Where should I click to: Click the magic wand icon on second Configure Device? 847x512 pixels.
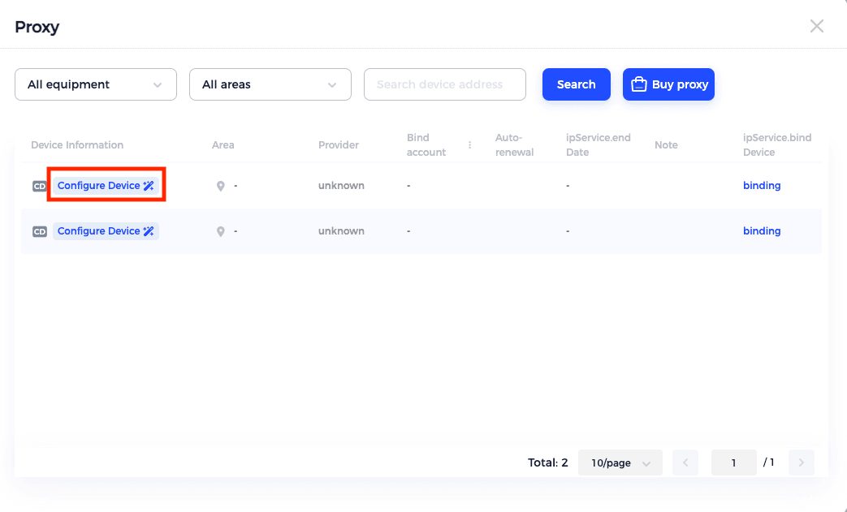click(x=149, y=230)
